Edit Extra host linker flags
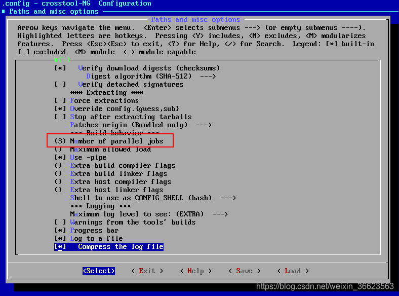 click(109, 190)
